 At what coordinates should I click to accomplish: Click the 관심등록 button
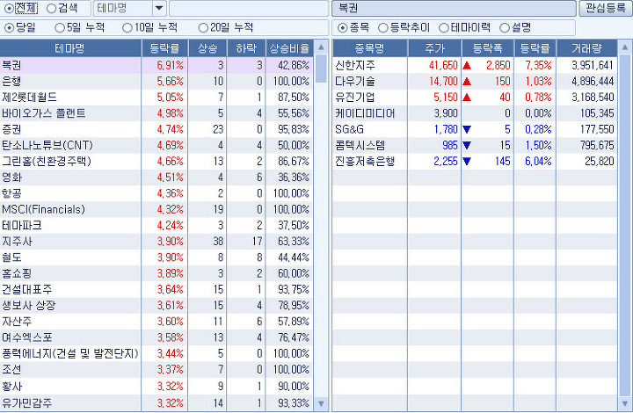605,8
